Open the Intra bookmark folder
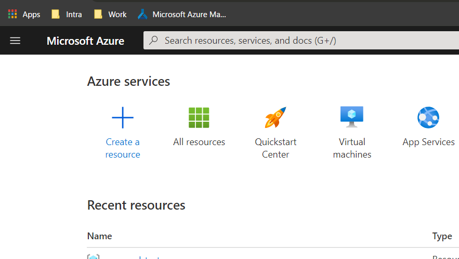The height and width of the screenshot is (259, 459). pyautogui.click(x=67, y=15)
